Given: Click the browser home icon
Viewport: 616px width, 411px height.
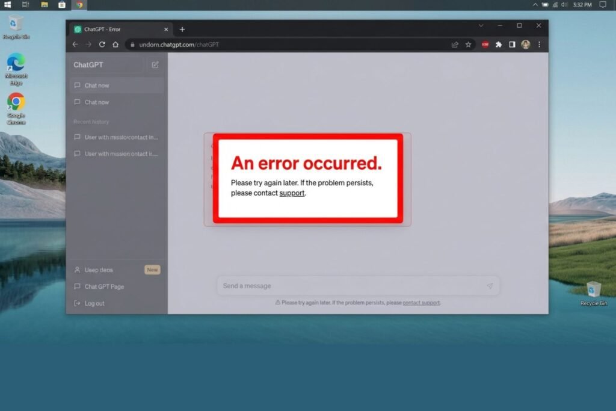Looking at the screenshot, I should [x=115, y=45].
